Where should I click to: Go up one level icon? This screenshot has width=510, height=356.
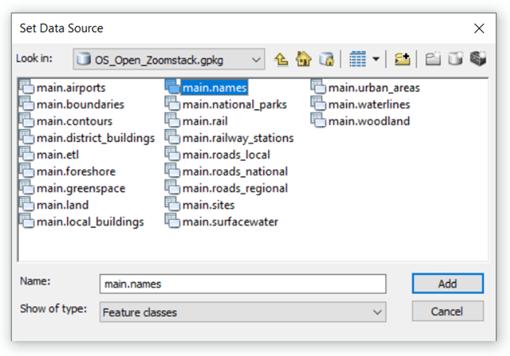[x=281, y=59]
